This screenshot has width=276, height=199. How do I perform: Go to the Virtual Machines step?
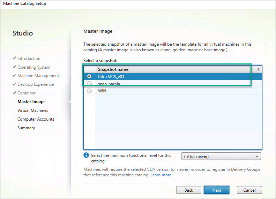(x=33, y=110)
